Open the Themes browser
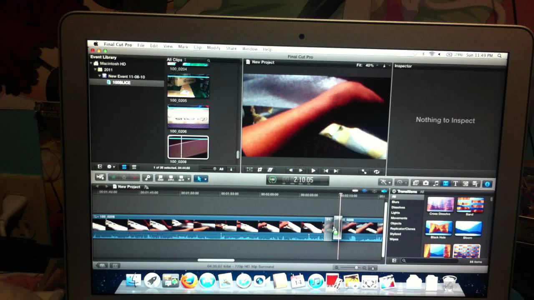Viewport: 534px width, 300px height. pyautogui.click(x=476, y=184)
